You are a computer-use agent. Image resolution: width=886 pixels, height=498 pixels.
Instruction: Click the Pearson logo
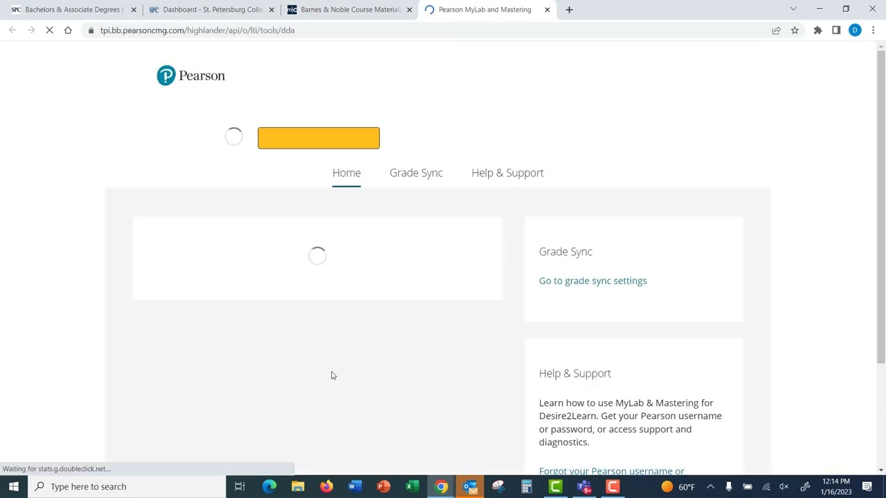191,75
